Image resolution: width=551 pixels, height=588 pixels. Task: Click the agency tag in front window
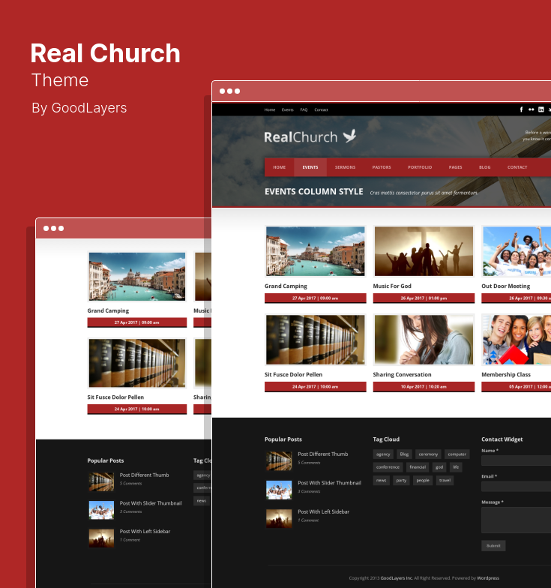[x=383, y=454]
